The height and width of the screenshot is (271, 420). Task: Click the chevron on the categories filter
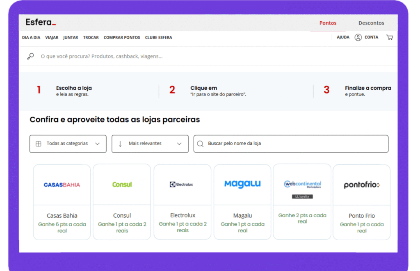tap(98, 143)
